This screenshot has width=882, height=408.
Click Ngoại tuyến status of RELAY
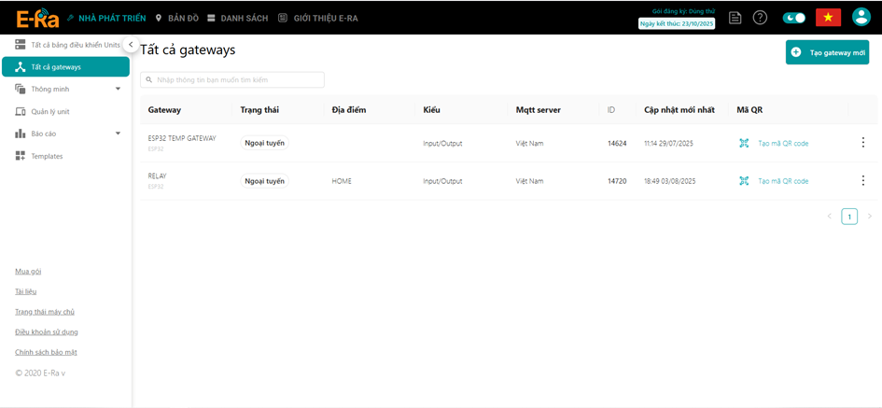click(x=265, y=180)
